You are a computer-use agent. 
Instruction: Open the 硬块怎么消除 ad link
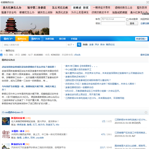[45, 12]
